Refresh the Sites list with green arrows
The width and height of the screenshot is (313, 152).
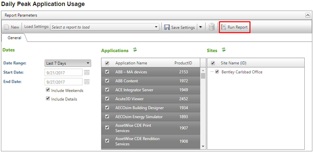[x=223, y=50]
